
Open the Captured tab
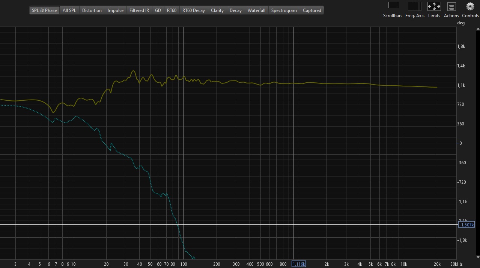(x=312, y=10)
